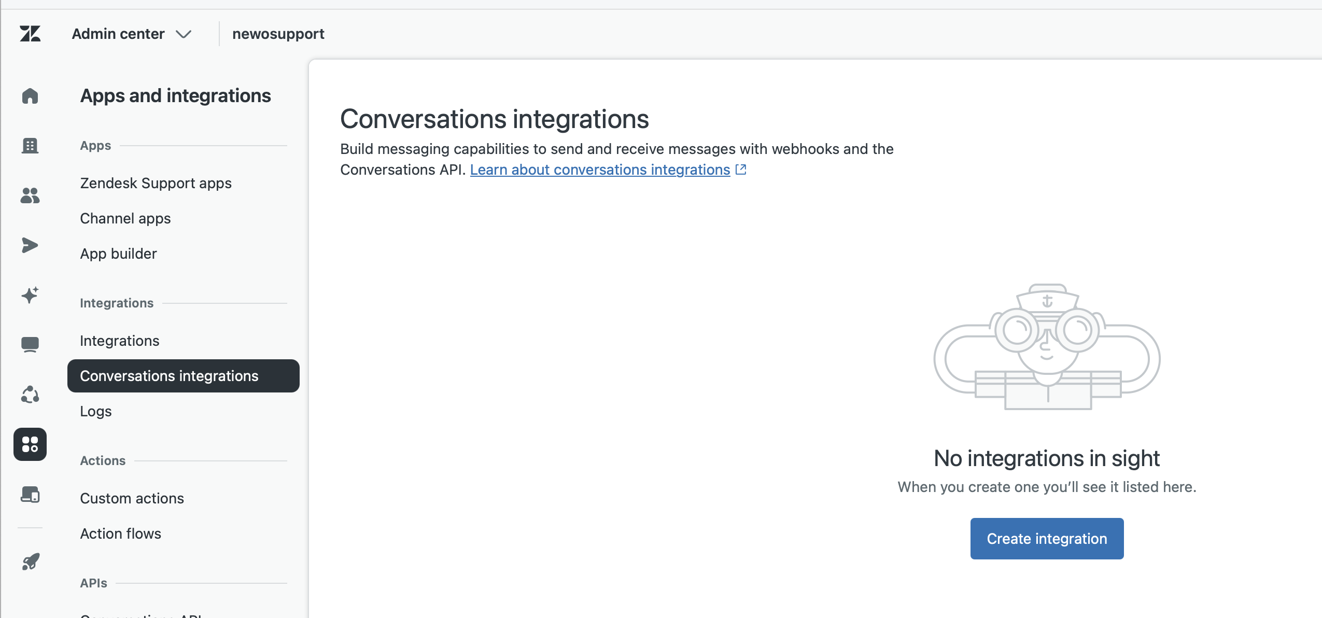Open the People team icon
The image size is (1322, 618).
click(30, 195)
